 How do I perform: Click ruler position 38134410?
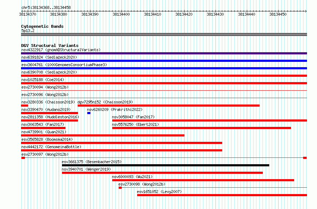(153, 14)
